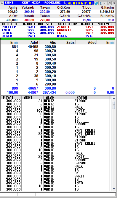Open the Twitter bird icon

point(96,3)
